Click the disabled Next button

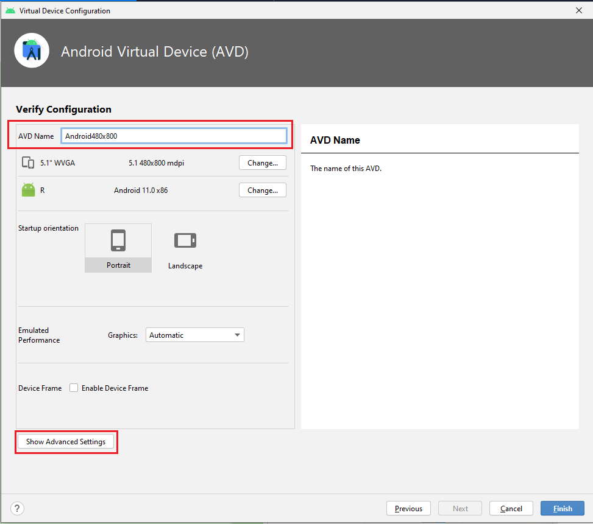point(460,508)
